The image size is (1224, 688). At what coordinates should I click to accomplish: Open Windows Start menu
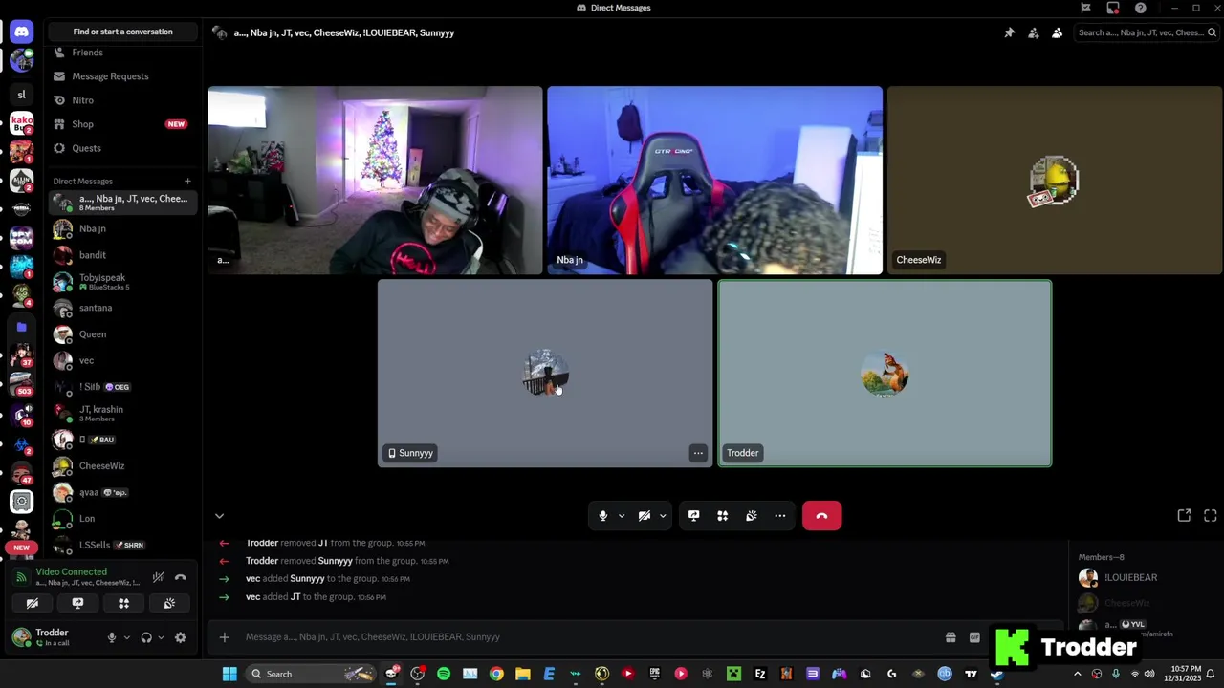pyautogui.click(x=229, y=674)
